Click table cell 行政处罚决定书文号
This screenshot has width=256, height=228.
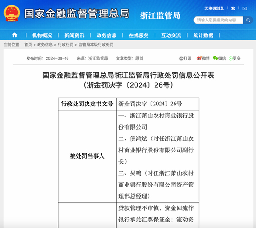87,104
